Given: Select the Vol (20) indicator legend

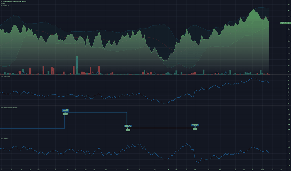Looking at the screenshot, I should [3, 3].
